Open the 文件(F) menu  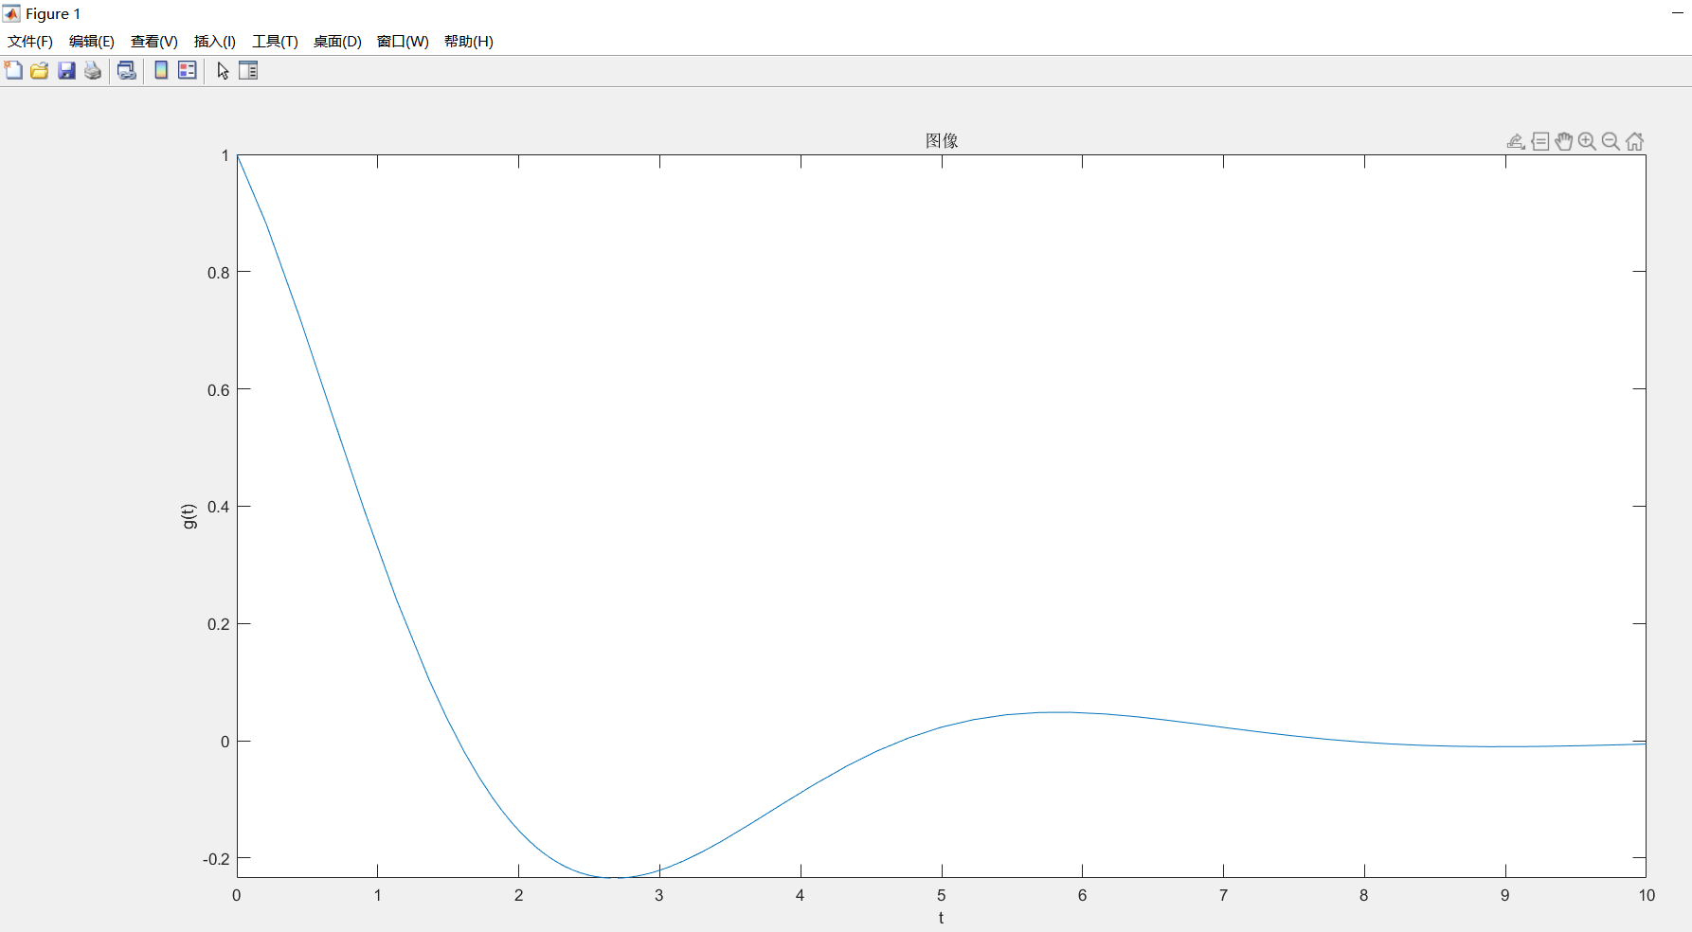[30, 41]
